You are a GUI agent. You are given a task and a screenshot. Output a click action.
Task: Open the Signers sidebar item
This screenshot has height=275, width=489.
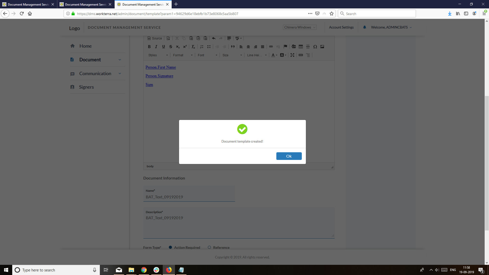86,87
